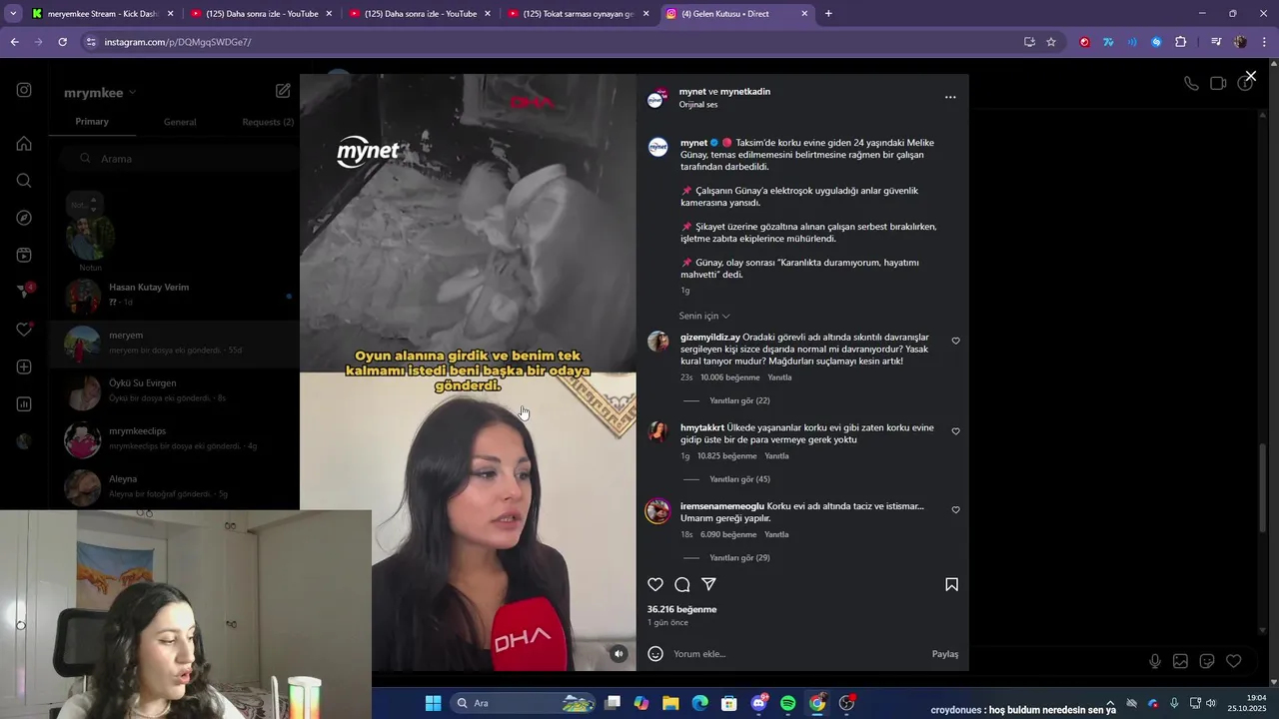Image resolution: width=1279 pixels, height=719 pixels.
Task: Open the Search icon in Instagram sidebar
Action: [x=24, y=180]
